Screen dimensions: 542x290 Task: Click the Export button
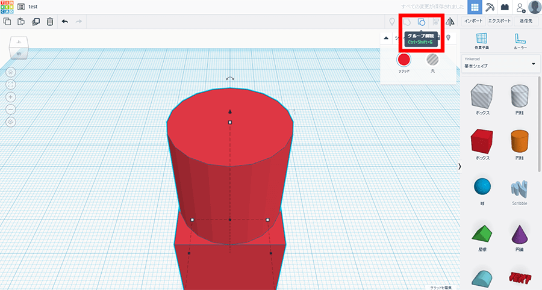(x=500, y=21)
